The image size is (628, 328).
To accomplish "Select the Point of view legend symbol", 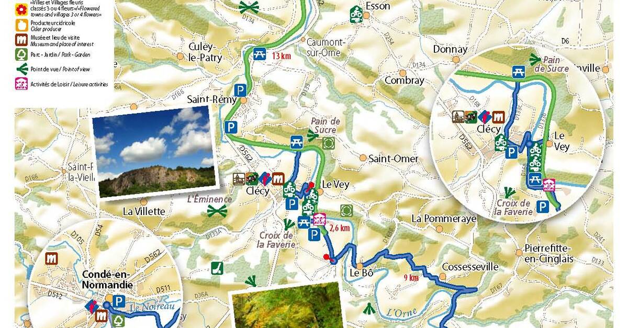I will (22, 69).
